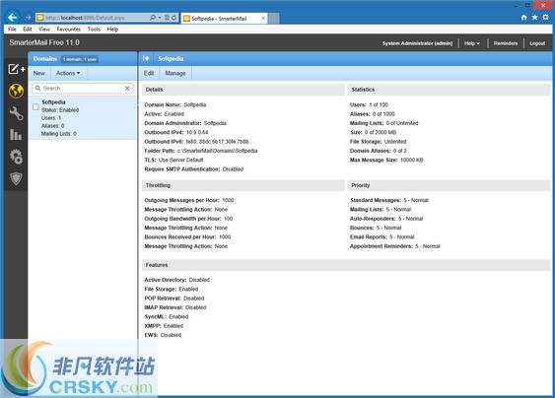Open the Domains globe icon in sidebar
Image resolution: width=555 pixels, height=398 pixels.
click(17, 91)
